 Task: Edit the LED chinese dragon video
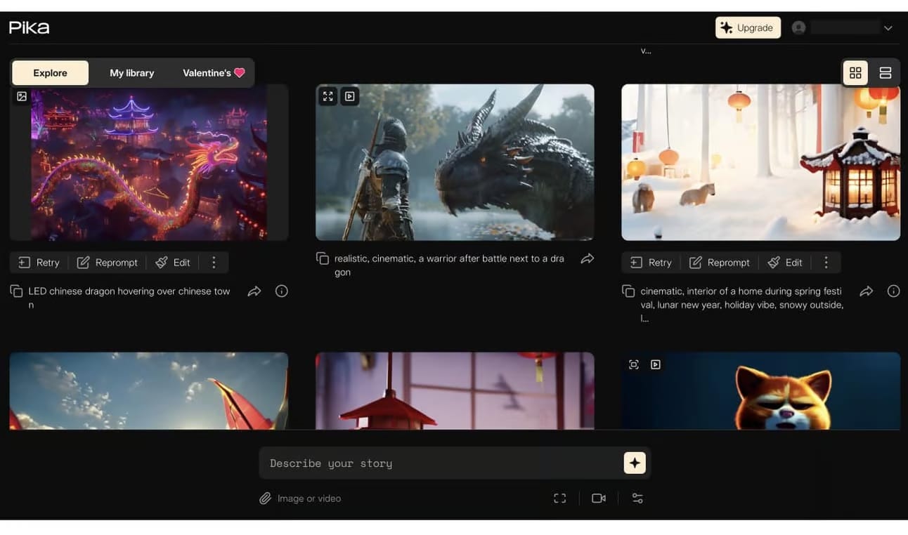(173, 263)
